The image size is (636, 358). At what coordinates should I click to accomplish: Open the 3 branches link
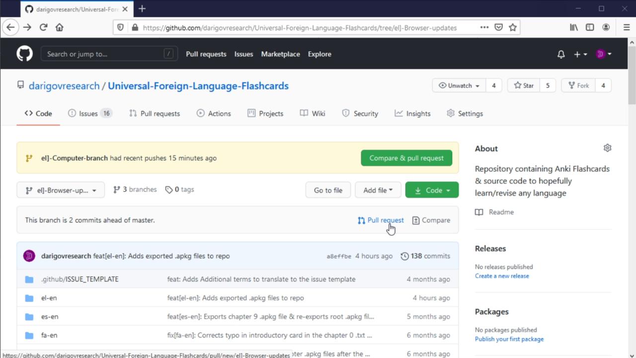[135, 189]
